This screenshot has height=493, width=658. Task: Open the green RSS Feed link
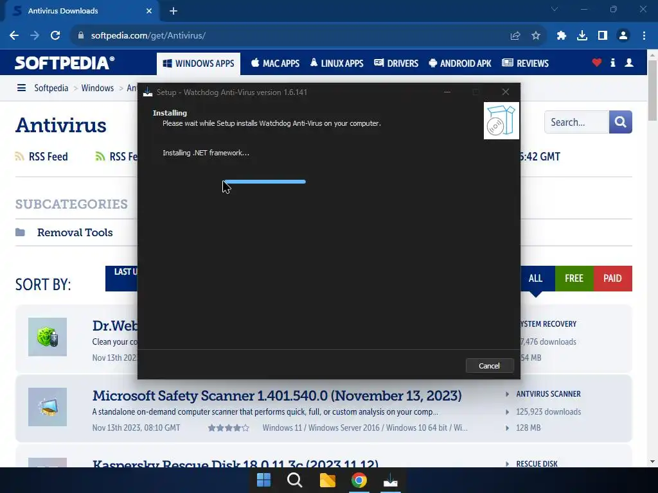pos(117,157)
